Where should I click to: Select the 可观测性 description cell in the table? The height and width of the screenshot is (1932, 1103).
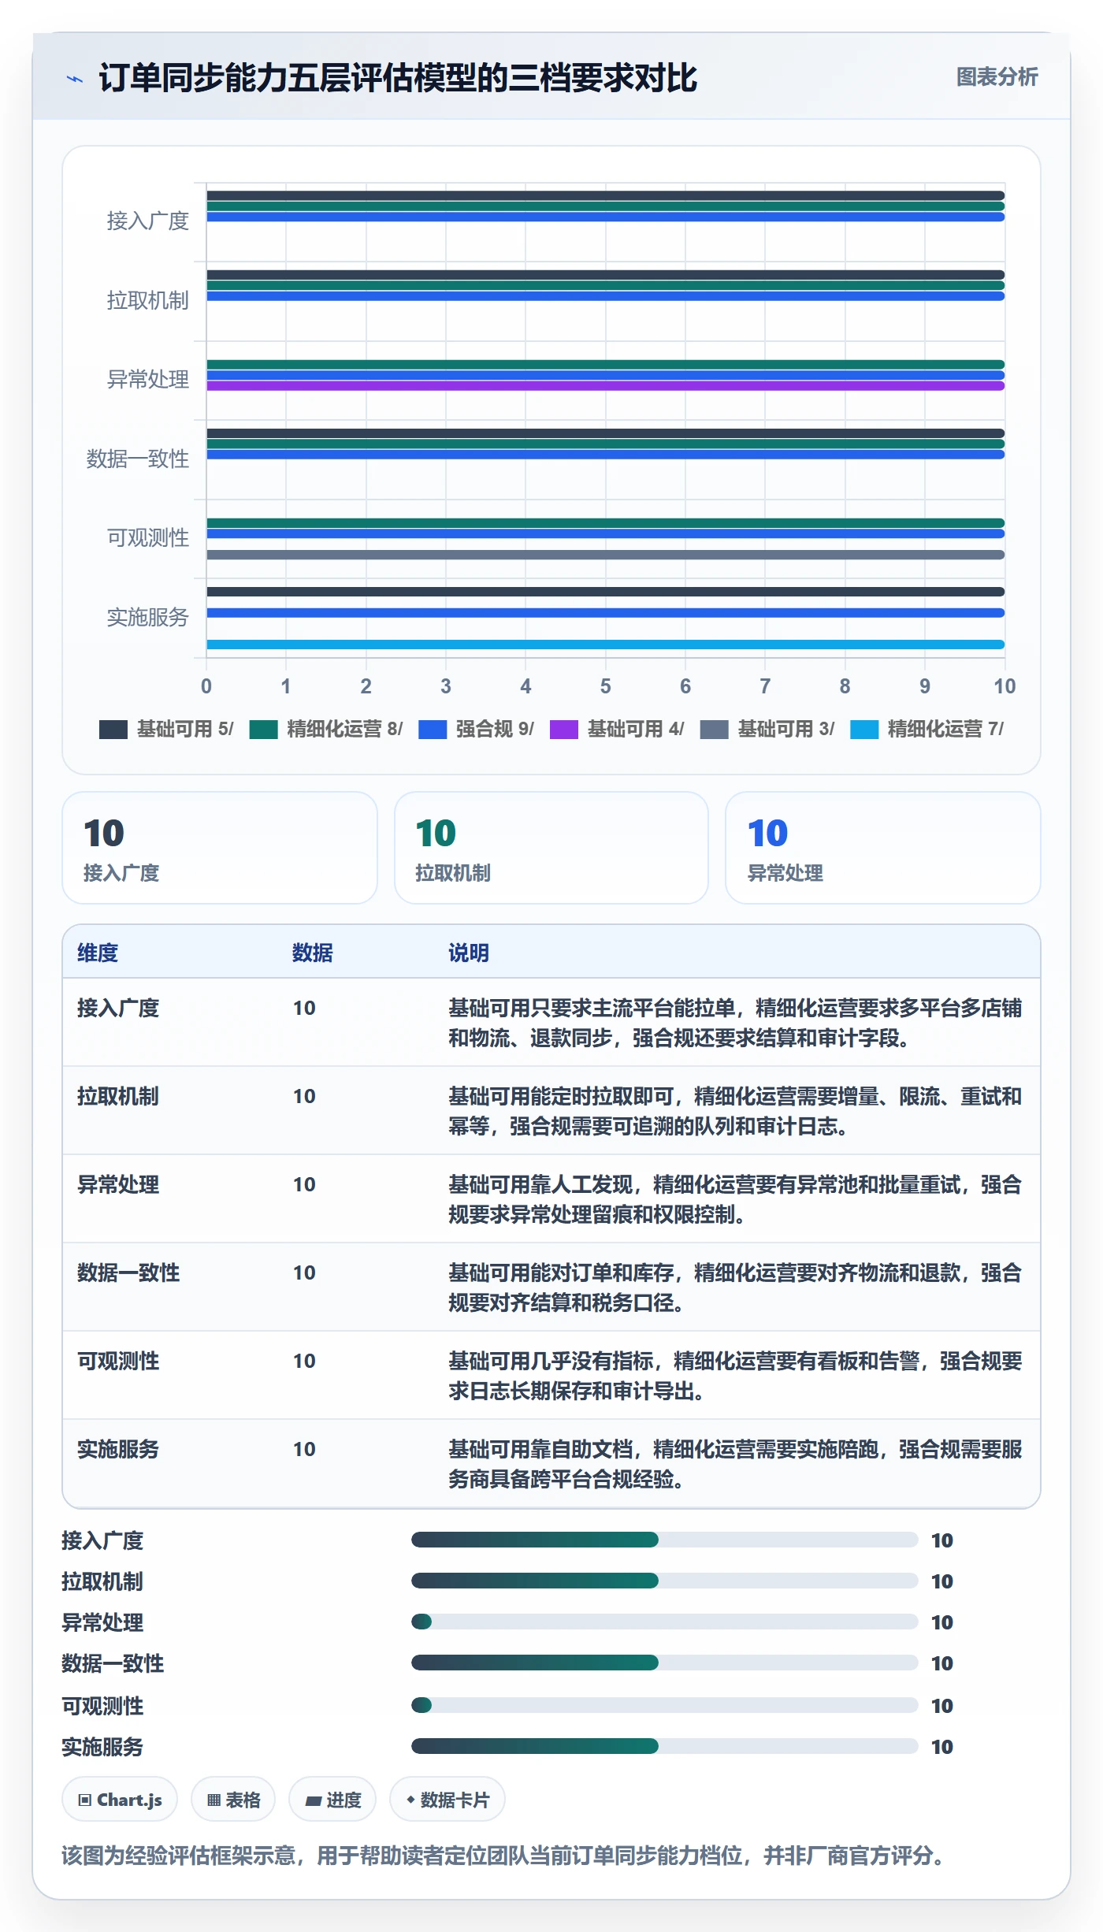[736, 1376]
